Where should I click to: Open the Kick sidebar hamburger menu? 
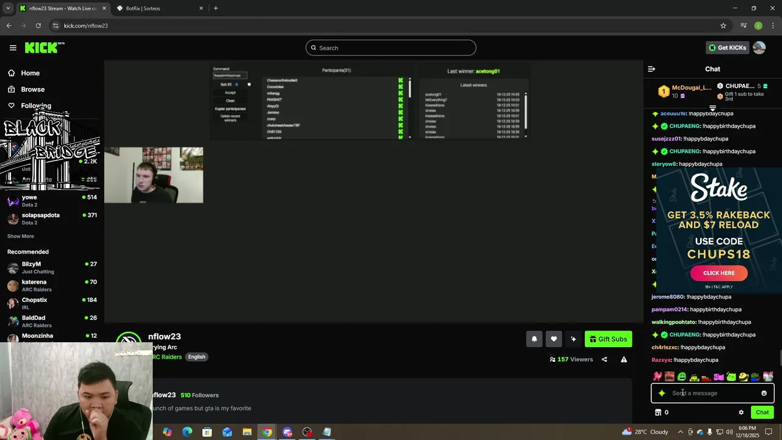(x=13, y=48)
